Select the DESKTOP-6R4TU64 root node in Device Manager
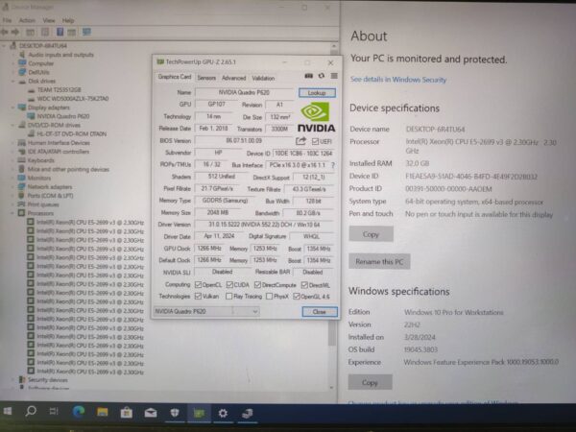 click(43, 45)
